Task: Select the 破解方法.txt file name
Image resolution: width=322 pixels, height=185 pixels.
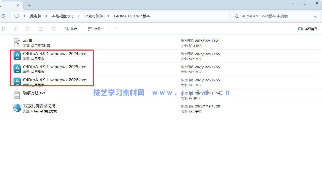Action: click(34, 93)
